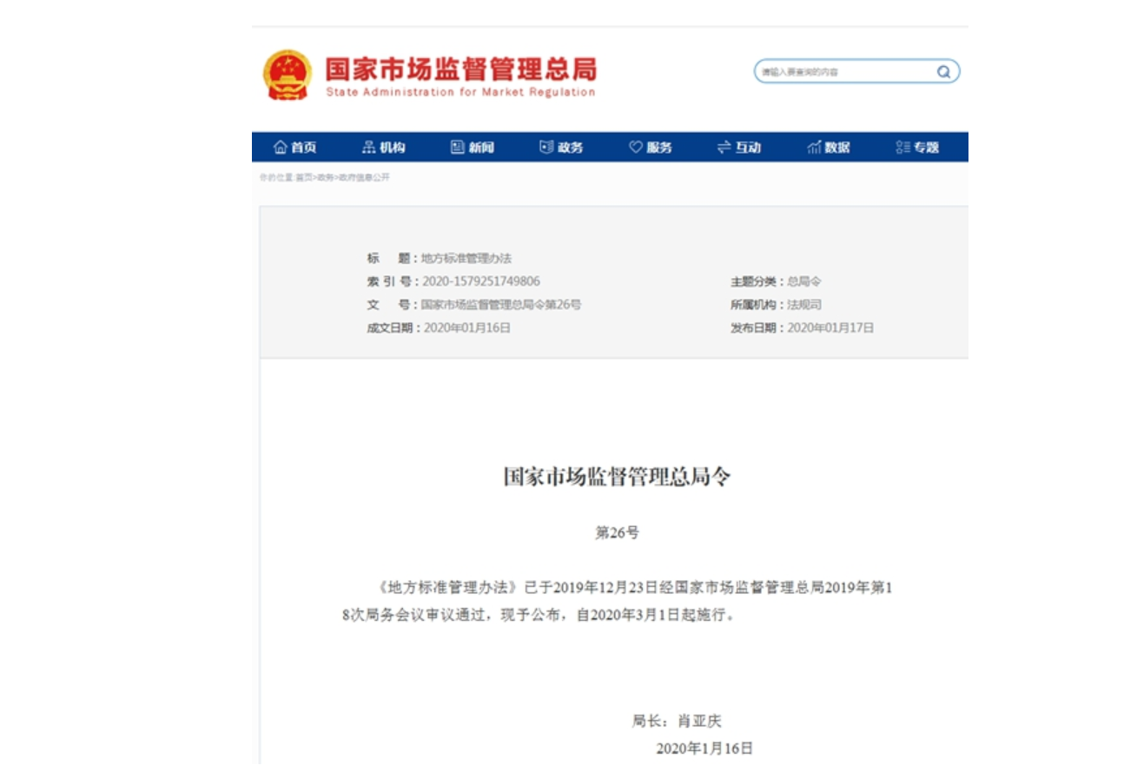Open the bar chart icon beside 数据
The image size is (1137, 772).
click(814, 148)
